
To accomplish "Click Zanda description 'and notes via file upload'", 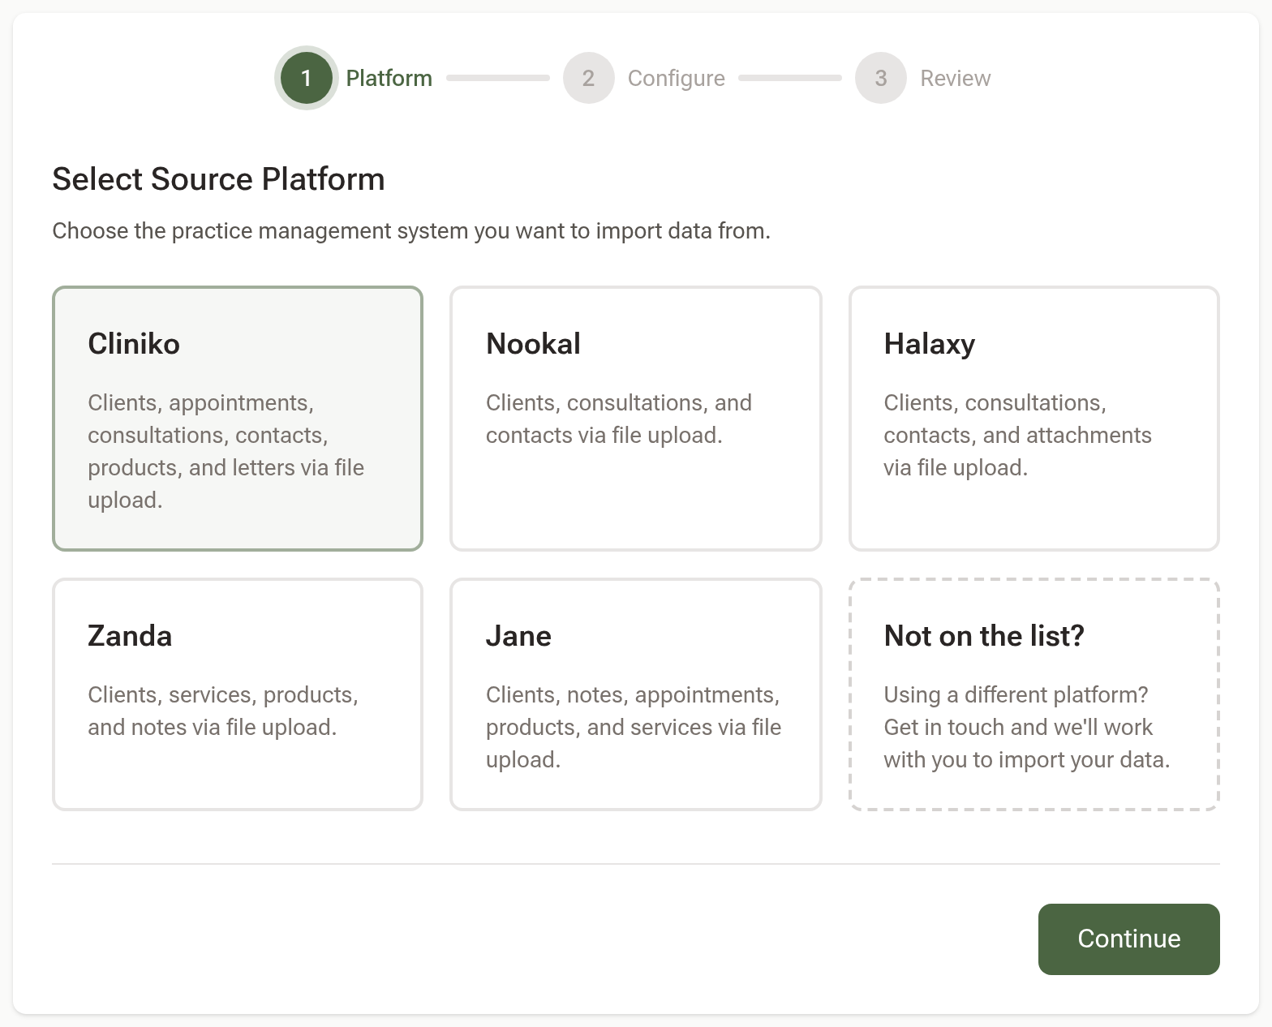I will pos(213,728).
